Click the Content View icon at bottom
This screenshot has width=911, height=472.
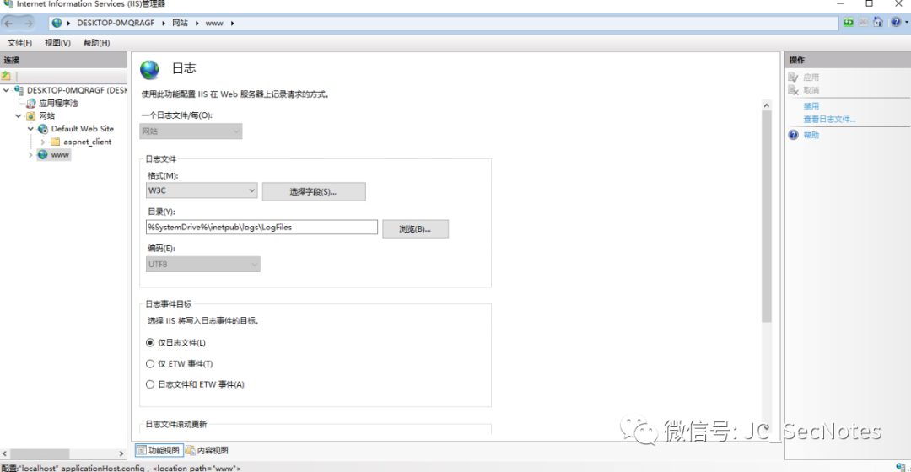point(190,450)
